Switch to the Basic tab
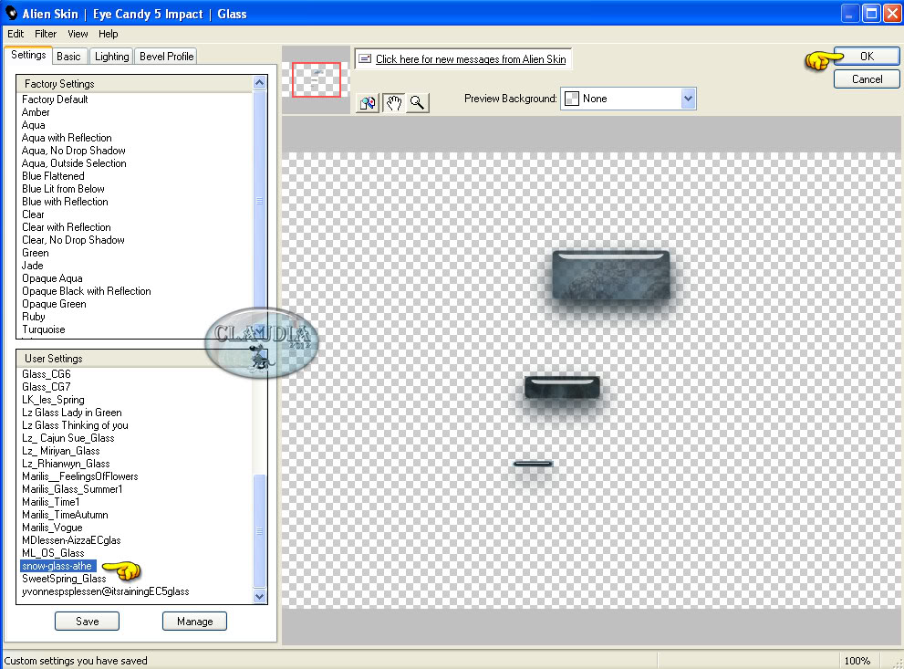904x669 pixels. click(x=68, y=56)
